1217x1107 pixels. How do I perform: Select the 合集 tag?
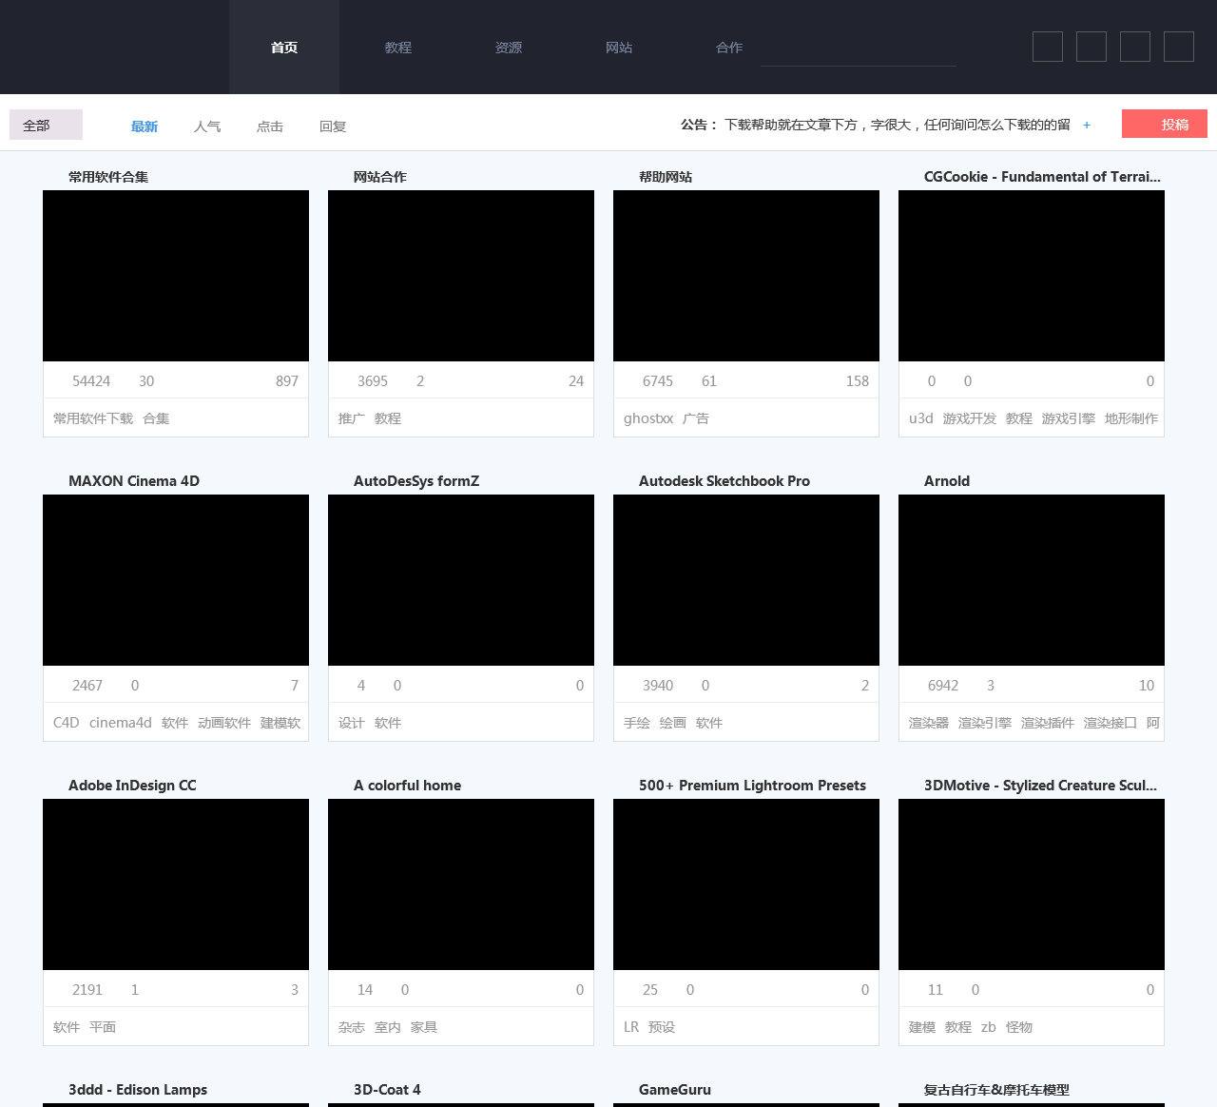(x=156, y=418)
